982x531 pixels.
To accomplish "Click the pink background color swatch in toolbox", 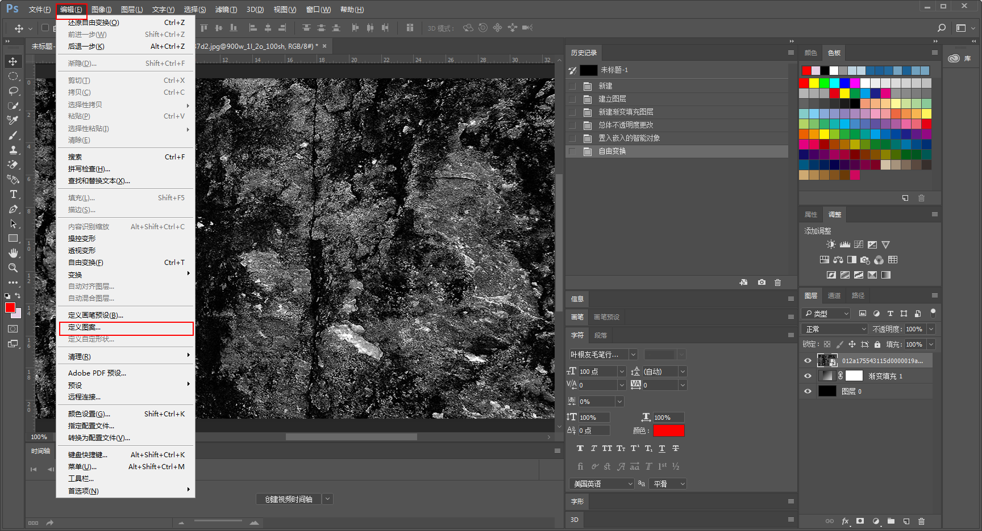I will point(18,314).
